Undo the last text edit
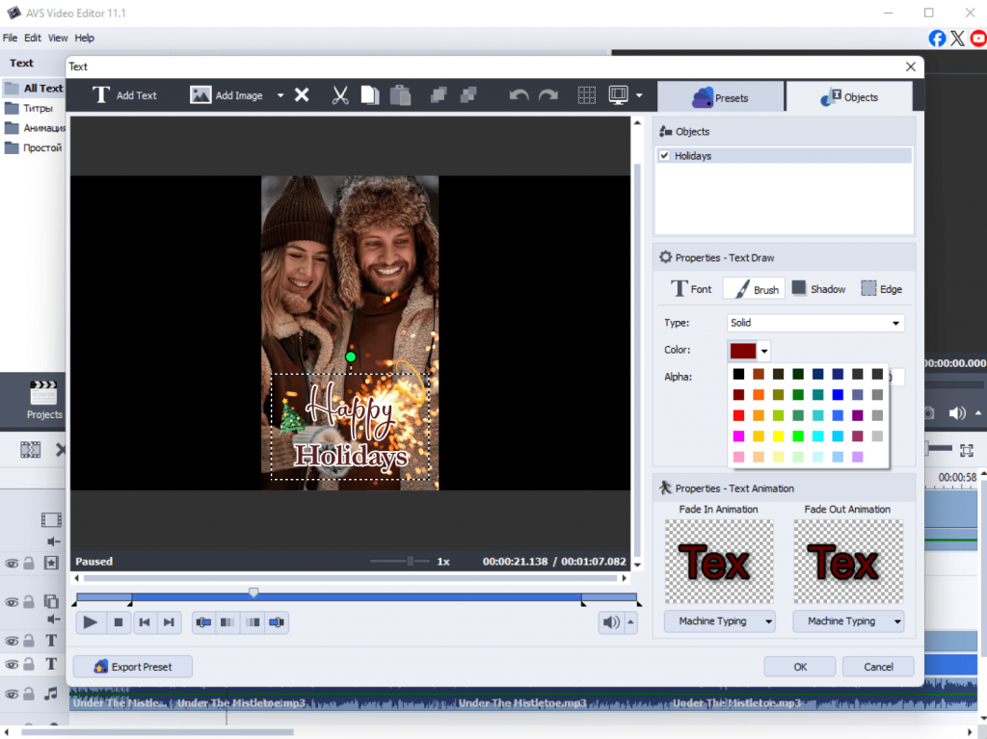The width and height of the screenshot is (987, 739). point(519,95)
